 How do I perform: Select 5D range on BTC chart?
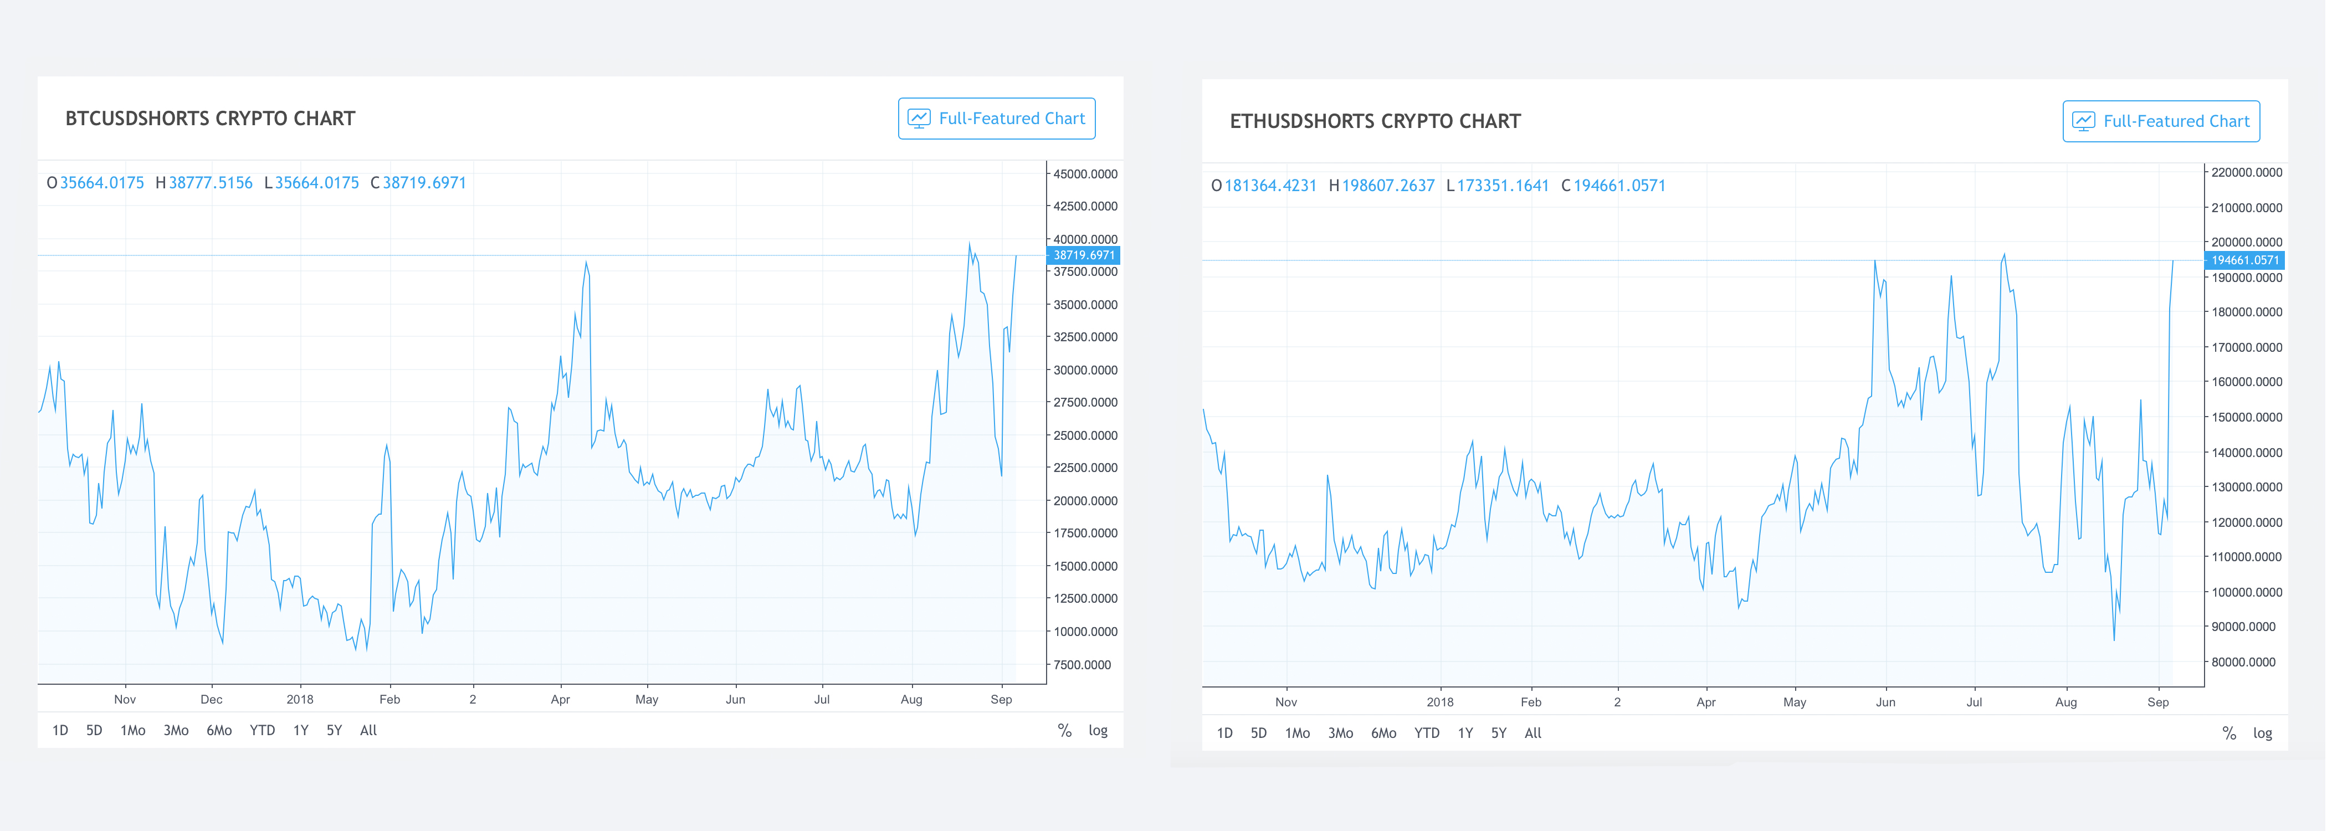(x=94, y=731)
